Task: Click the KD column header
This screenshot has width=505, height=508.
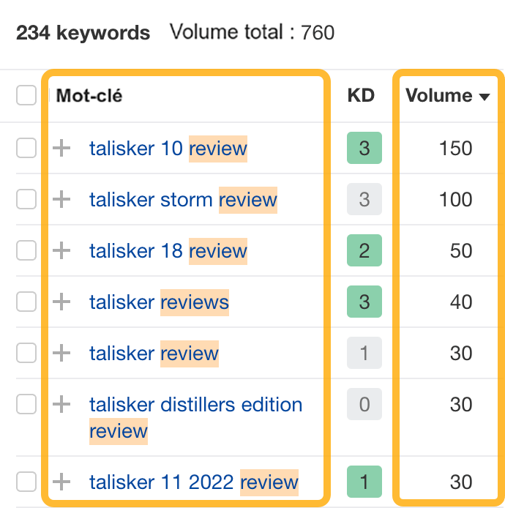Action: (361, 96)
